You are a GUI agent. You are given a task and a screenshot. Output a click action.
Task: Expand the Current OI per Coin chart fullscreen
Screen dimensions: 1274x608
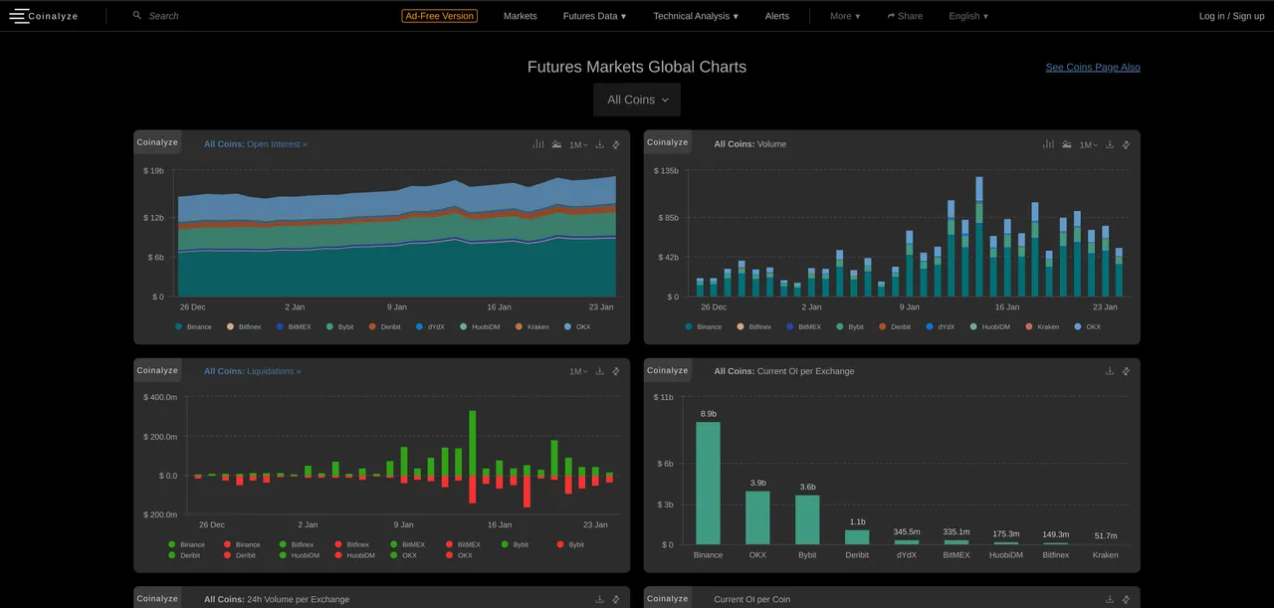click(x=1126, y=599)
